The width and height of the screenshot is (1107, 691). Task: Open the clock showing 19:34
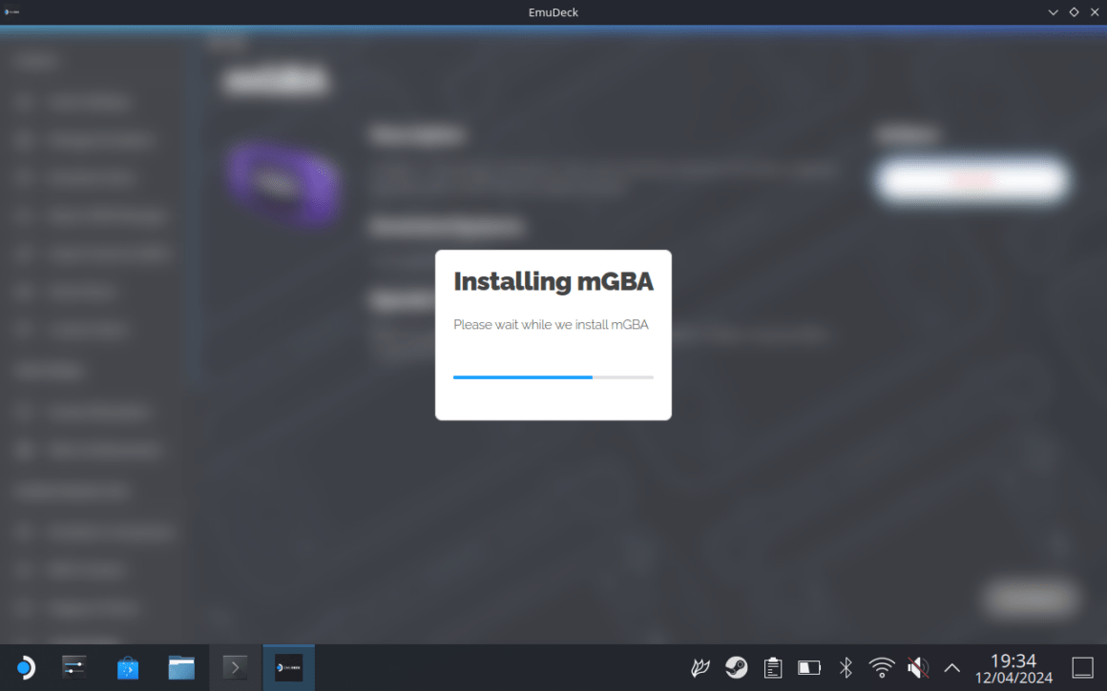click(1013, 661)
